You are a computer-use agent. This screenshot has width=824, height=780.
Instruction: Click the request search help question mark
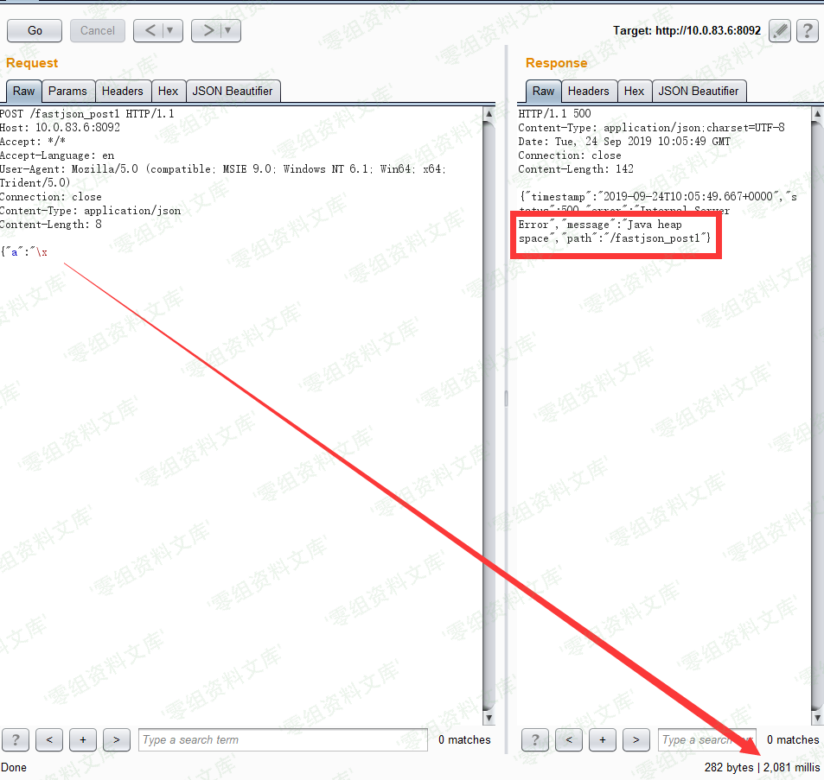(x=16, y=739)
